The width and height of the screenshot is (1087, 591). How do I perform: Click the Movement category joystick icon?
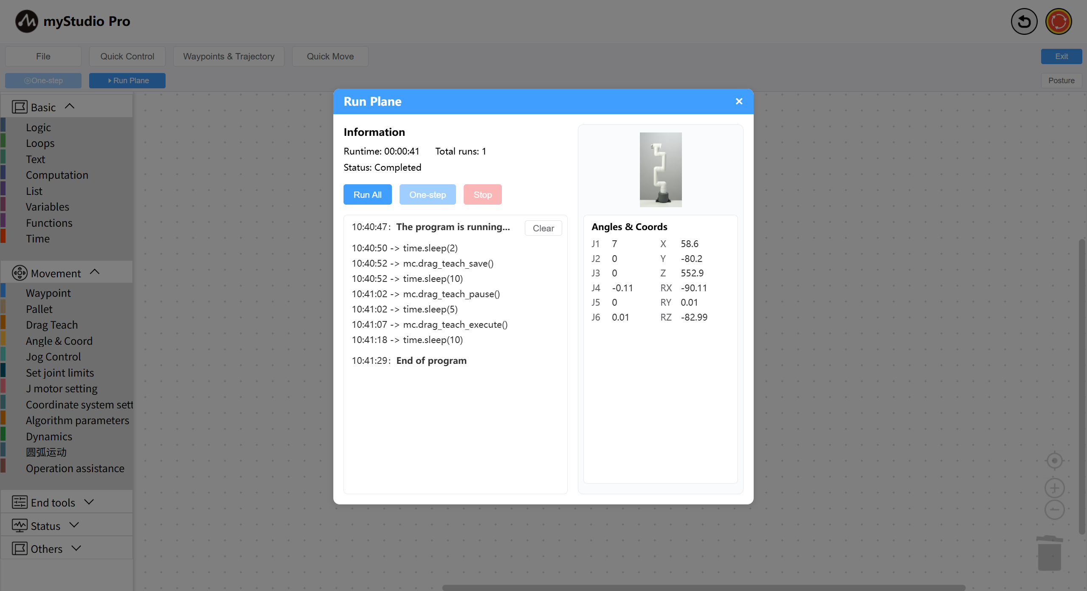(20, 273)
